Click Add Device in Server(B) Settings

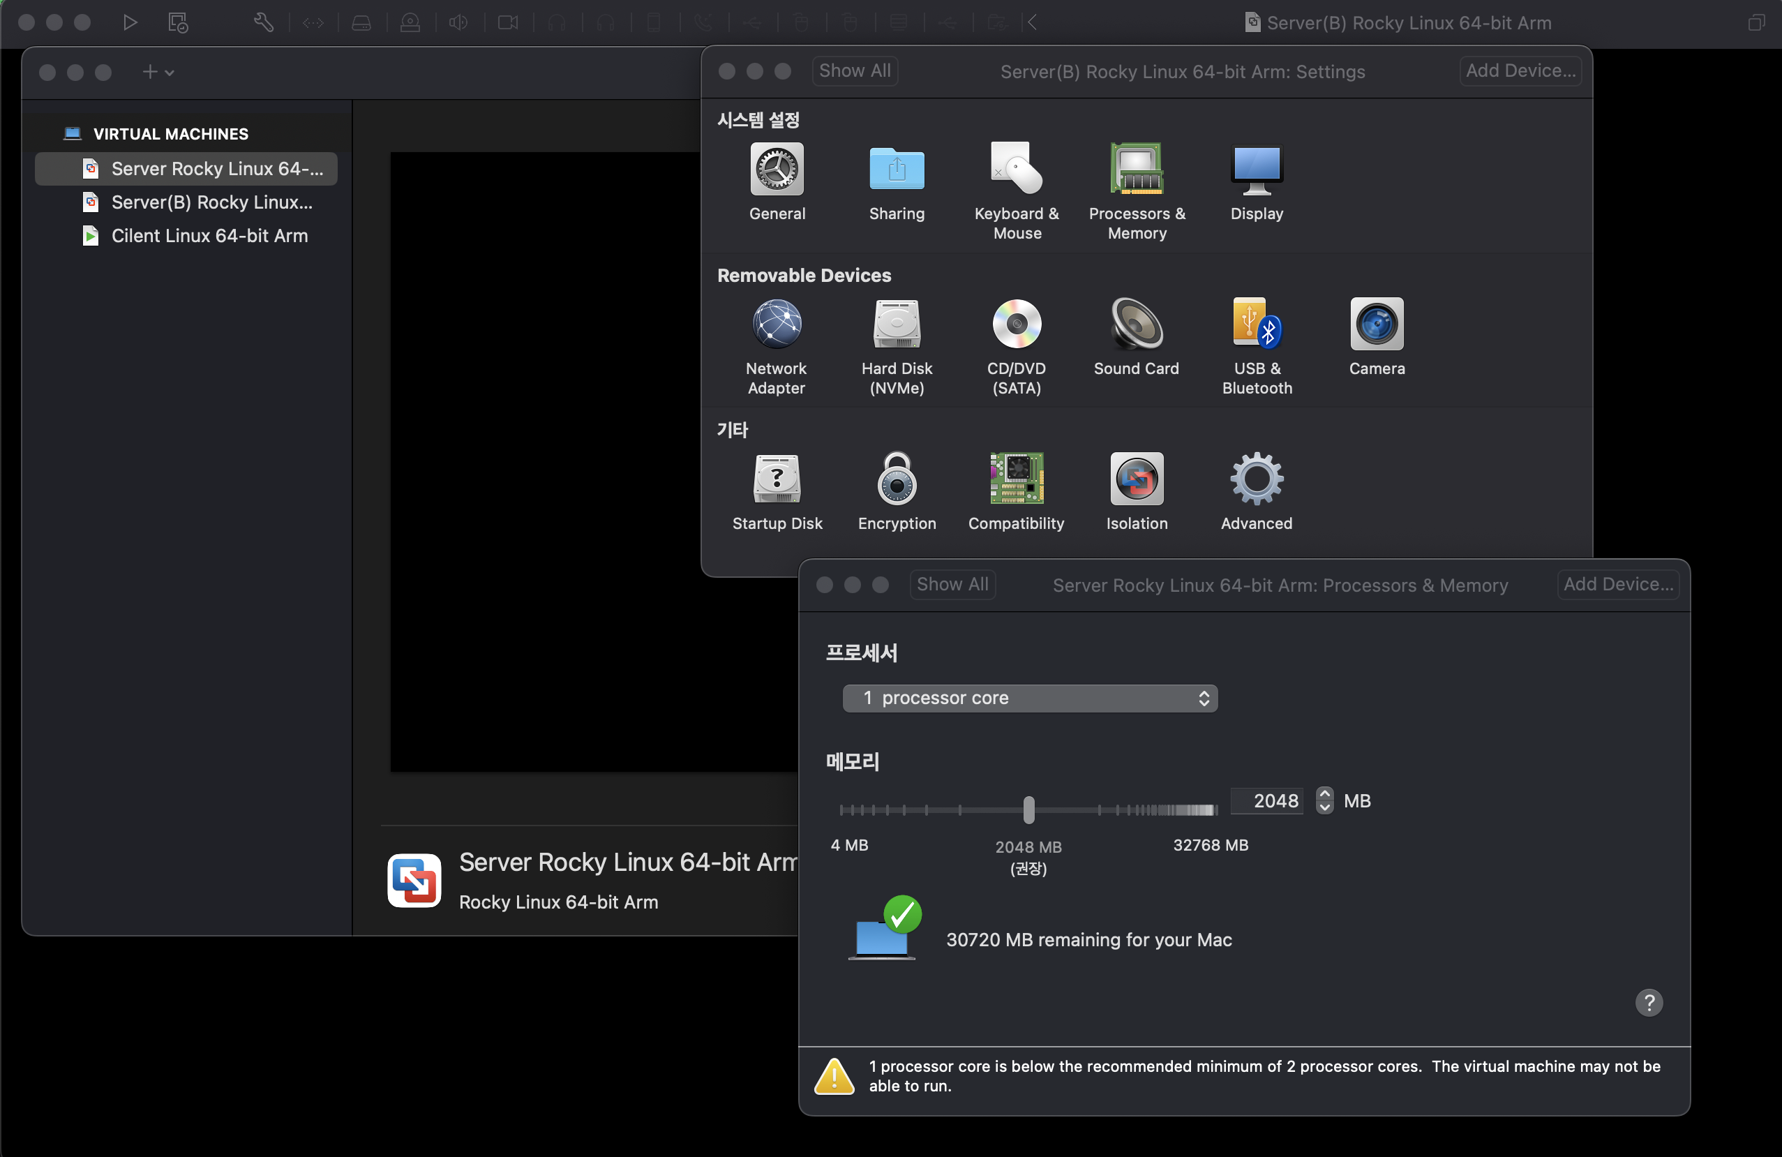click(1520, 71)
